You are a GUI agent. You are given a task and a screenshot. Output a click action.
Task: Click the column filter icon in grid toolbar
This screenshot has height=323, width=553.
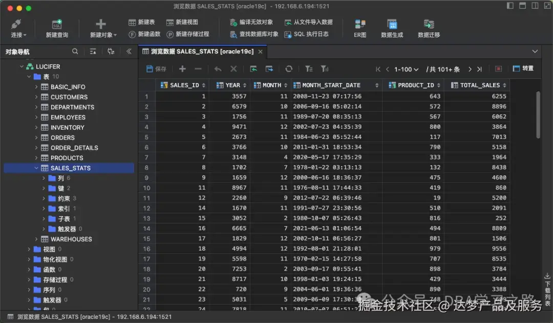point(325,69)
